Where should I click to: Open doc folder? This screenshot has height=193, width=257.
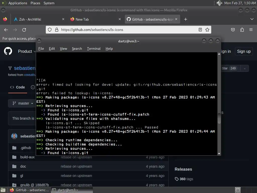[x=23, y=166]
